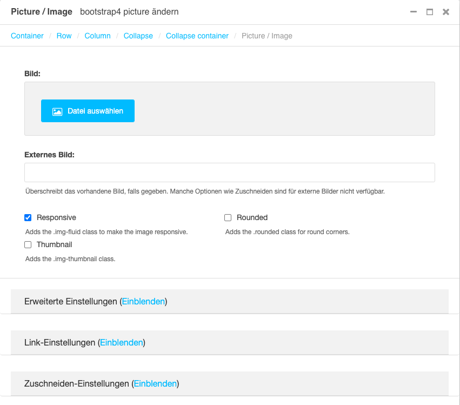The height and width of the screenshot is (405, 460).
Task: Open the Row breadcrumb link
Action: click(64, 36)
